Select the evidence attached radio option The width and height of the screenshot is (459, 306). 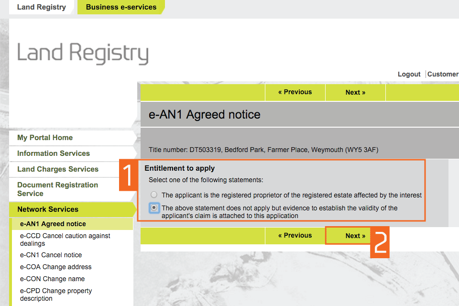coord(153,208)
